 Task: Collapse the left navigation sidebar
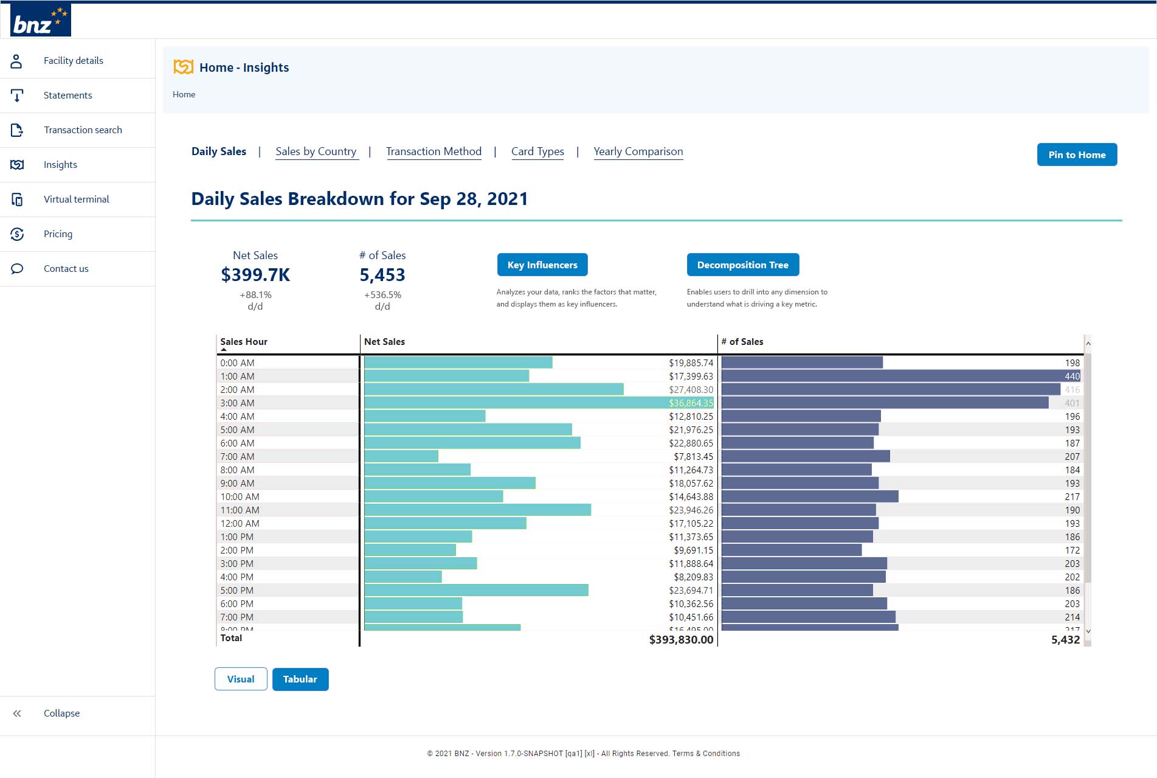[x=18, y=713]
